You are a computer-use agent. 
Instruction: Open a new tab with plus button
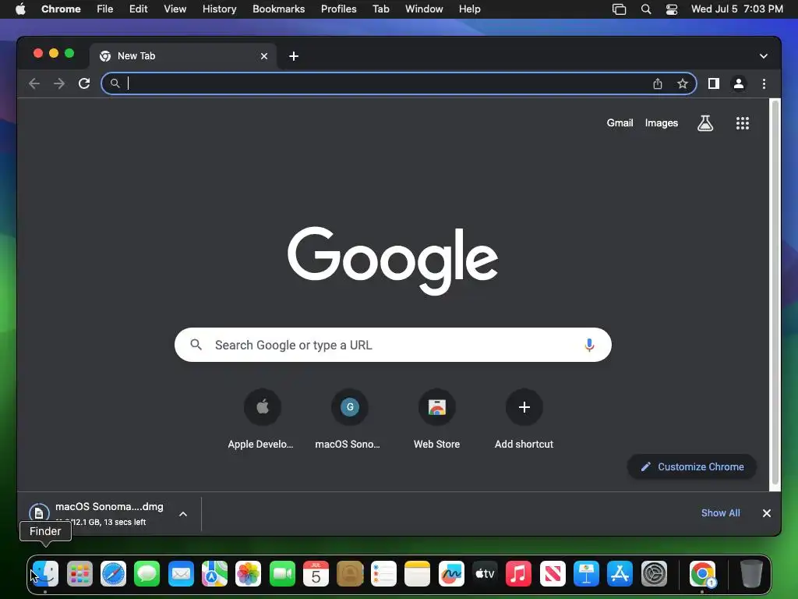[x=294, y=56]
